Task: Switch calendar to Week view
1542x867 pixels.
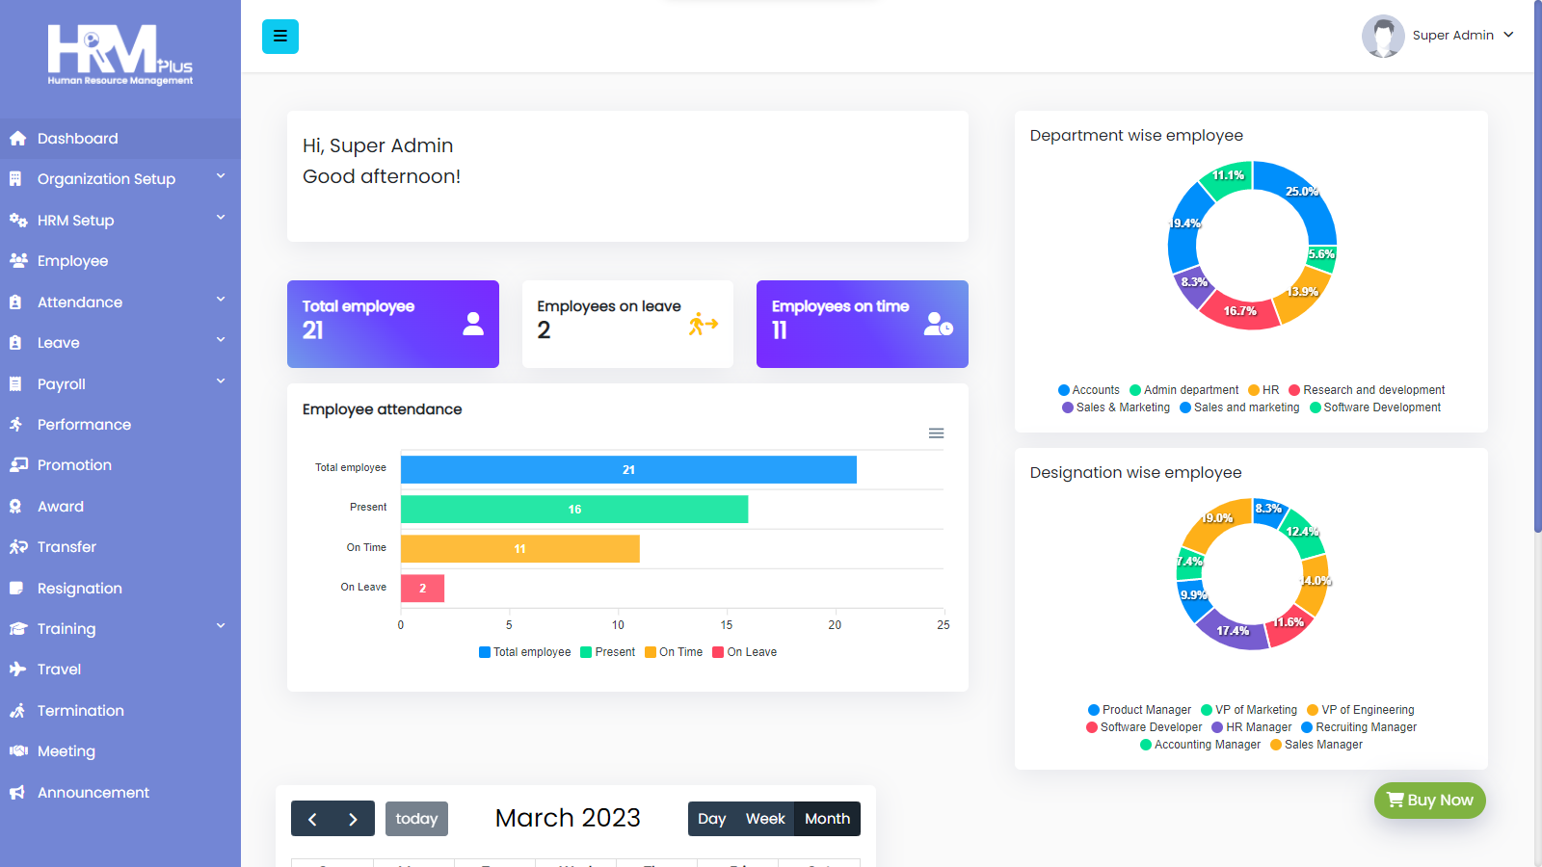Action: 765,819
